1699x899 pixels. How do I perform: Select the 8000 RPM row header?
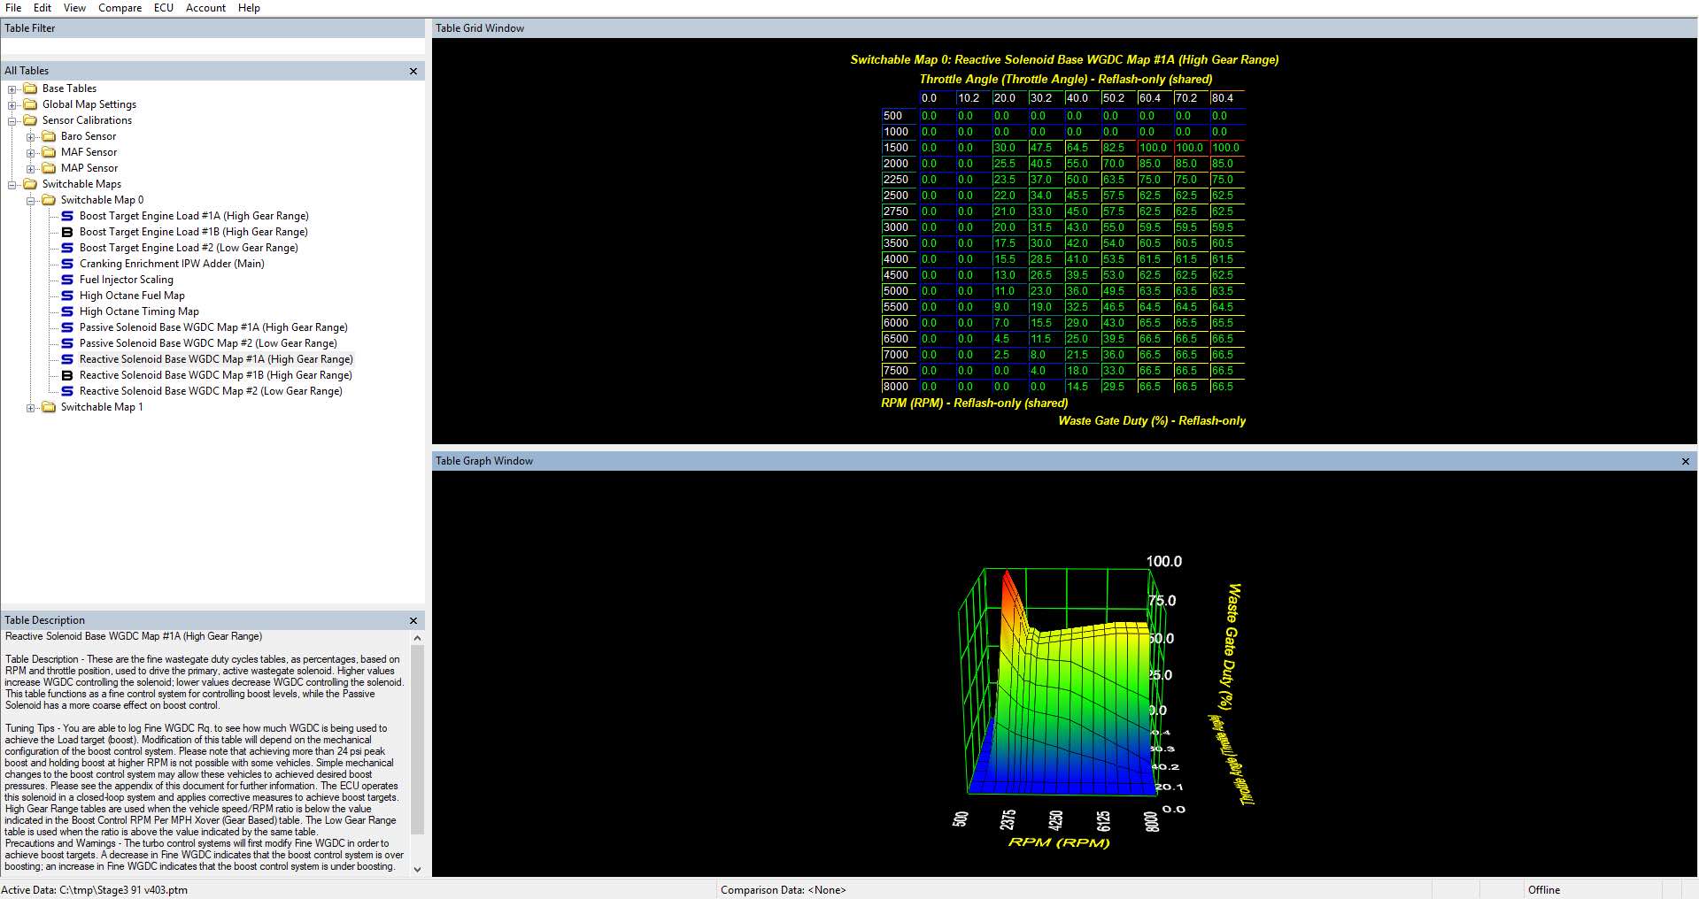coord(899,387)
